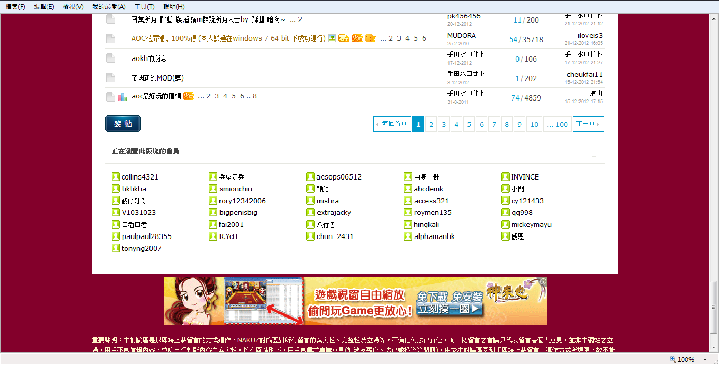Click the ad info icon on banner
This screenshot has height=365, width=719.
543,281
